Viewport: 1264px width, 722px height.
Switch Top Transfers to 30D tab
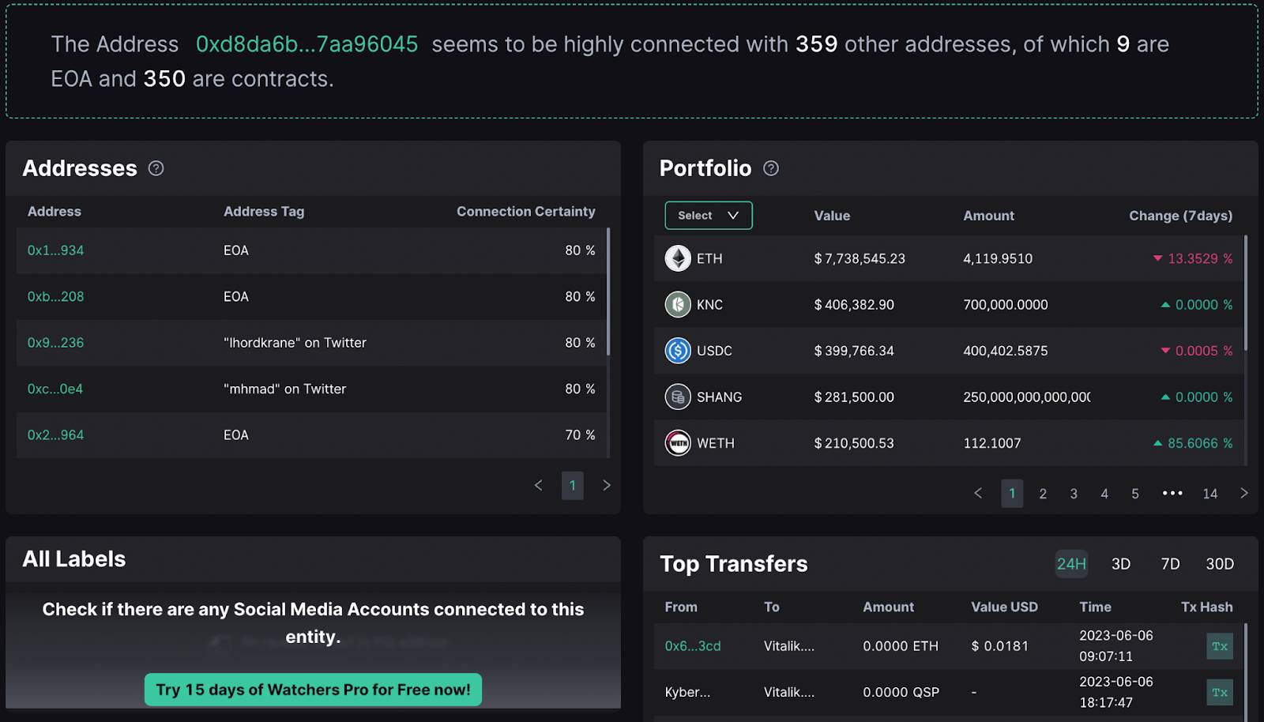pos(1220,564)
